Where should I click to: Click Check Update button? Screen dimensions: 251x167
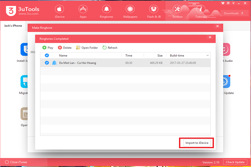coord(235,162)
